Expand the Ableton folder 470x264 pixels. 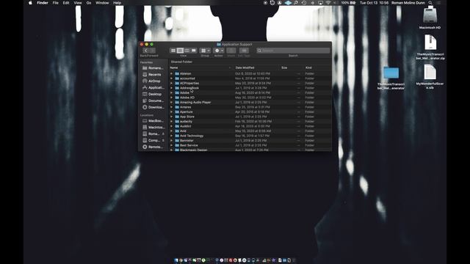[x=172, y=73]
